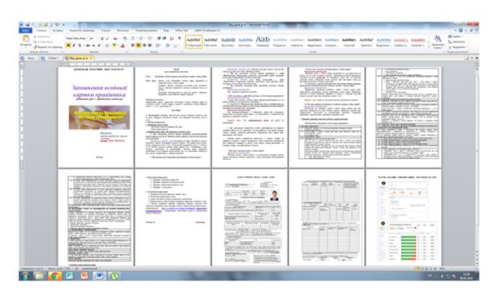The width and height of the screenshot is (490, 306).
Task: Click the employee card page with photo
Action: pyautogui.click(x=250, y=217)
